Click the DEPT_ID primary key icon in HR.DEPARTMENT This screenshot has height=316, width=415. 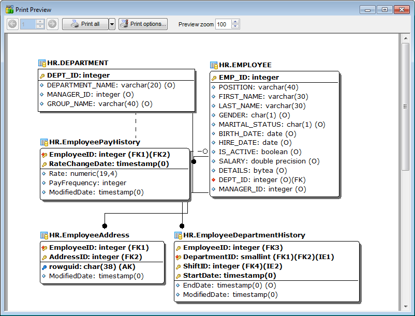tap(42, 76)
